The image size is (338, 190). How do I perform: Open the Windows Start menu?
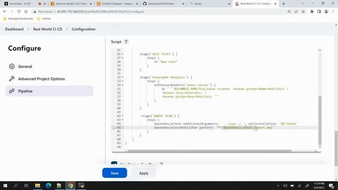pos(5,185)
